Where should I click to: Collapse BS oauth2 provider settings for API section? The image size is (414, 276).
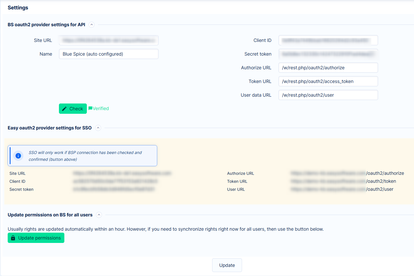point(91,25)
